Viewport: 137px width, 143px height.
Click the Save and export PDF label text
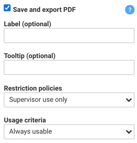44,10
